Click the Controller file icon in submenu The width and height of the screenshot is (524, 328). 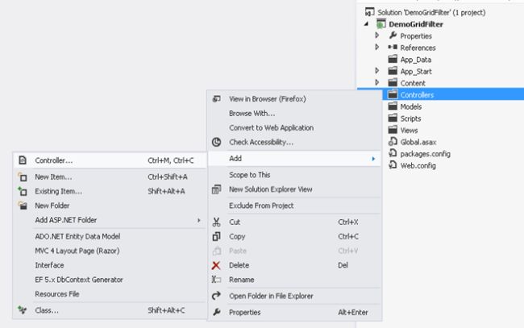click(x=22, y=160)
